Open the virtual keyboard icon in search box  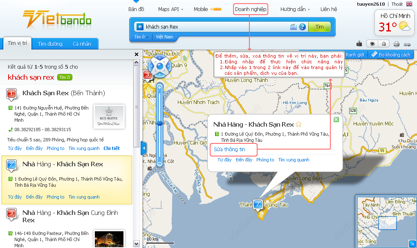(x=294, y=27)
